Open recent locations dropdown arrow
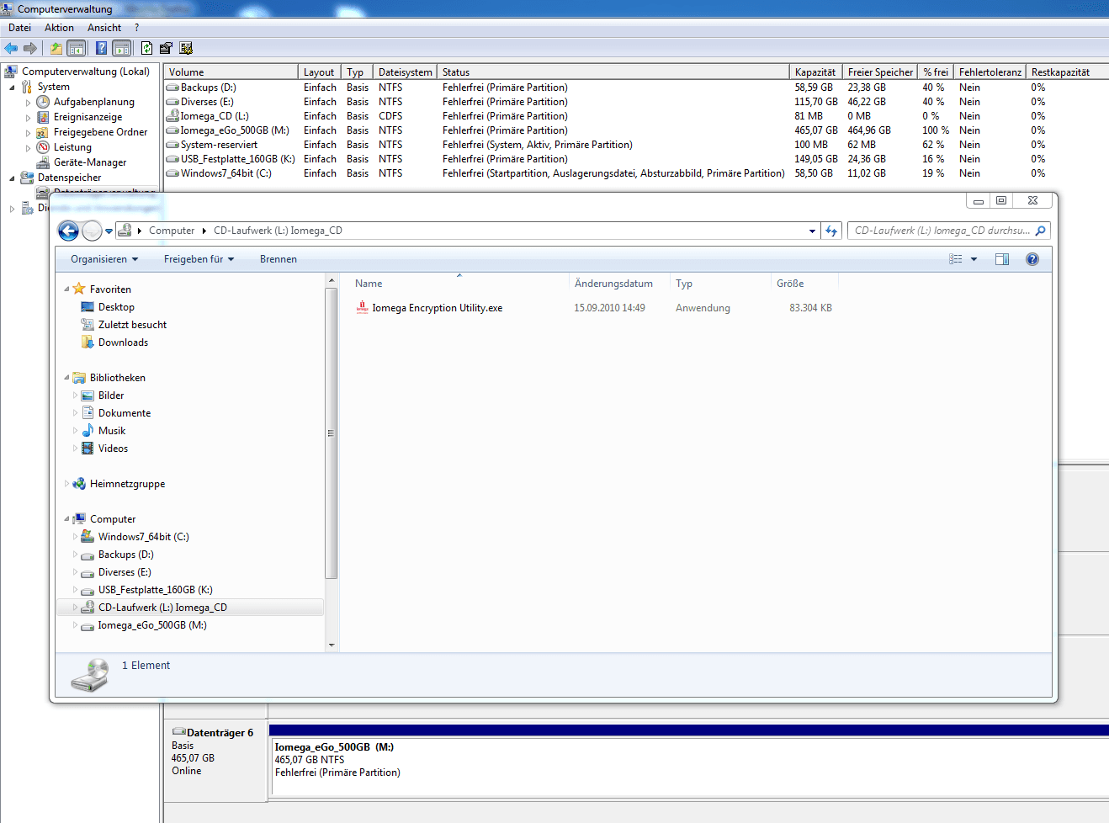This screenshot has height=823, width=1109. (109, 231)
